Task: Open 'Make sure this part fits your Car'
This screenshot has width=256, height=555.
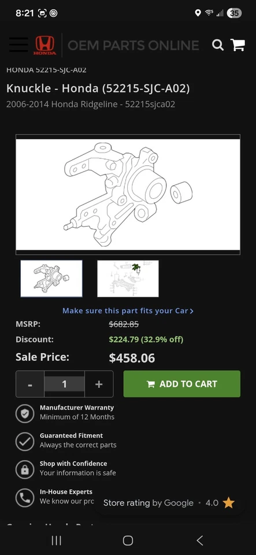Action: point(128,311)
